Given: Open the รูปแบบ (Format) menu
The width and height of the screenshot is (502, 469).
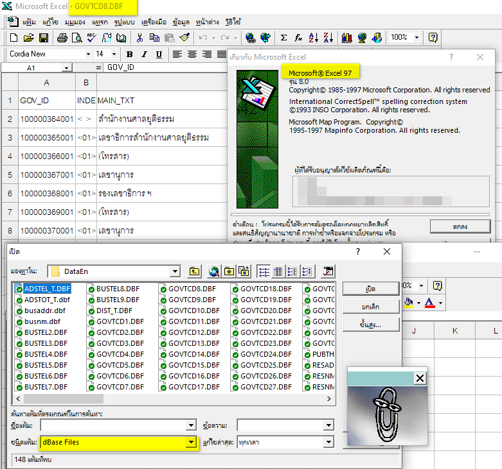Looking at the screenshot, I should pos(125,22).
